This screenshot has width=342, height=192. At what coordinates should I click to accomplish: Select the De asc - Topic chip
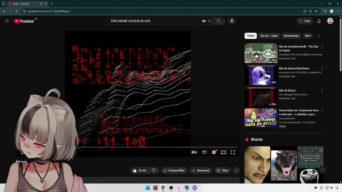coord(269,36)
